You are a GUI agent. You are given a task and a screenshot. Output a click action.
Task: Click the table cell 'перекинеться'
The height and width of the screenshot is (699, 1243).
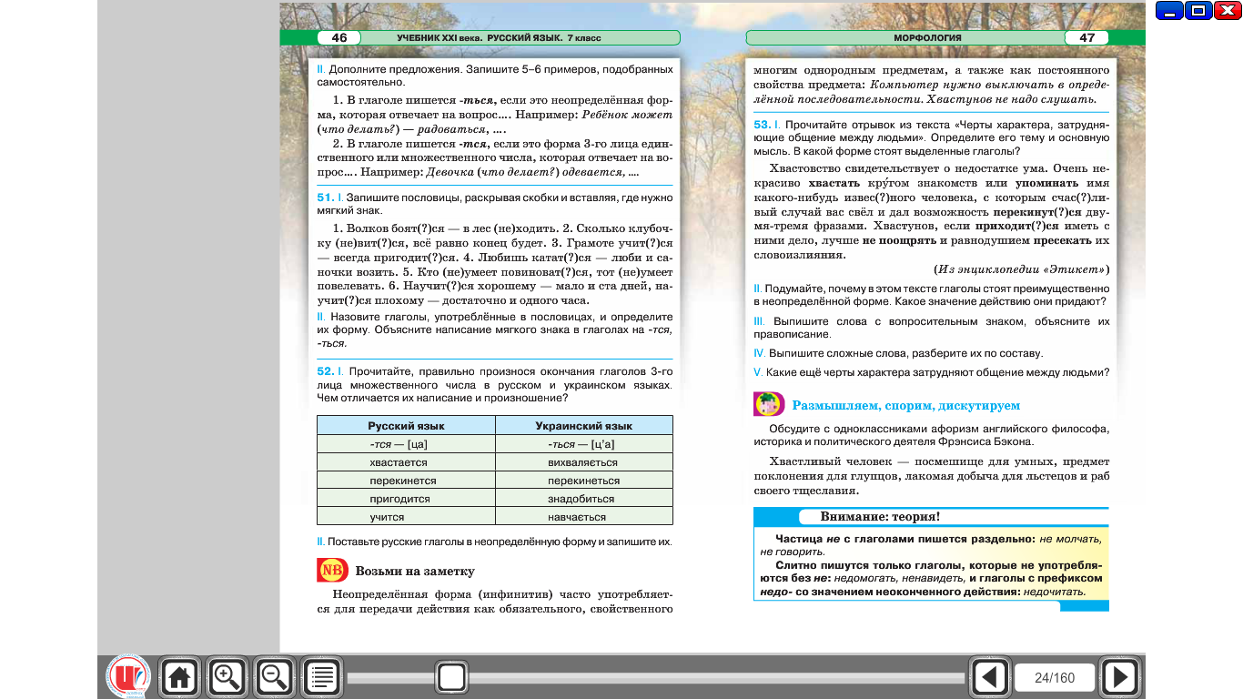(583, 481)
